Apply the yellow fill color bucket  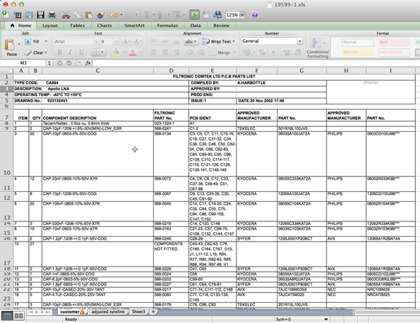click(116, 52)
